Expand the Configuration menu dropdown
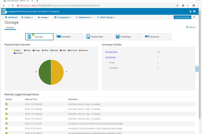 [x=63, y=17]
